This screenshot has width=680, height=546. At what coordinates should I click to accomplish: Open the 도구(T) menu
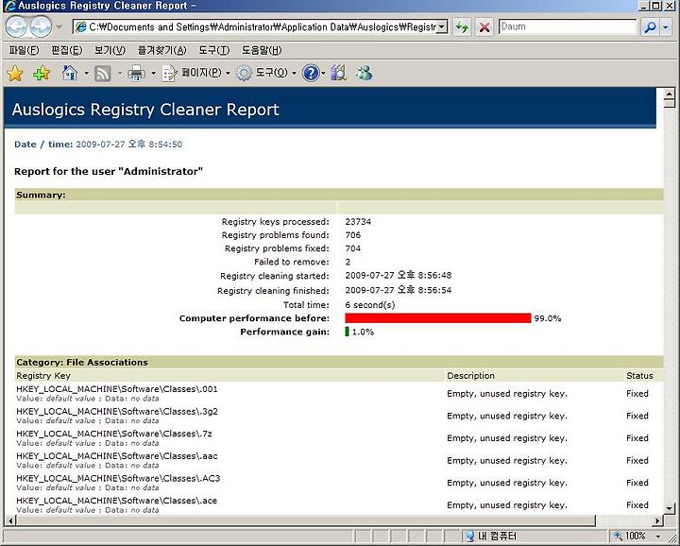(x=213, y=50)
